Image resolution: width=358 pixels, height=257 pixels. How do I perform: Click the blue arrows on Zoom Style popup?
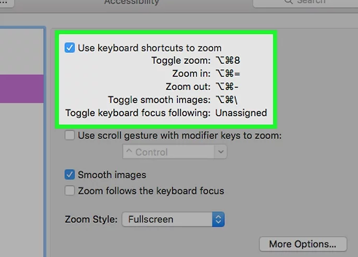point(218,219)
